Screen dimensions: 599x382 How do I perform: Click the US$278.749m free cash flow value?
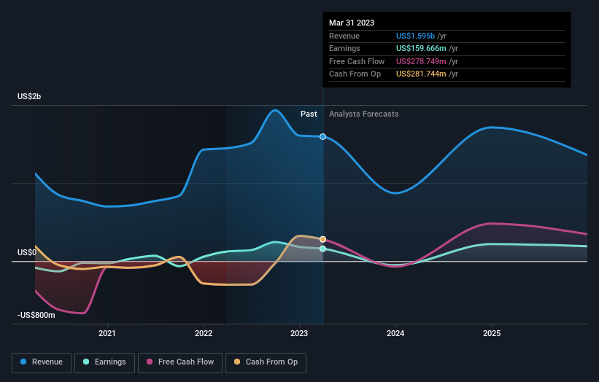pos(421,61)
